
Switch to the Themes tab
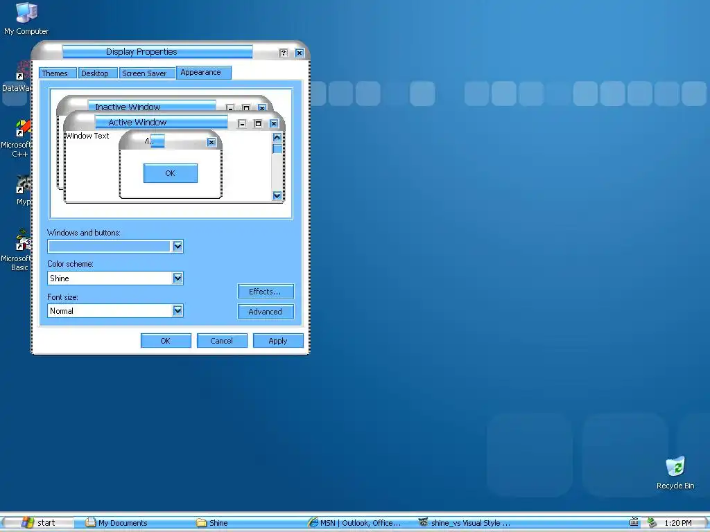point(58,73)
